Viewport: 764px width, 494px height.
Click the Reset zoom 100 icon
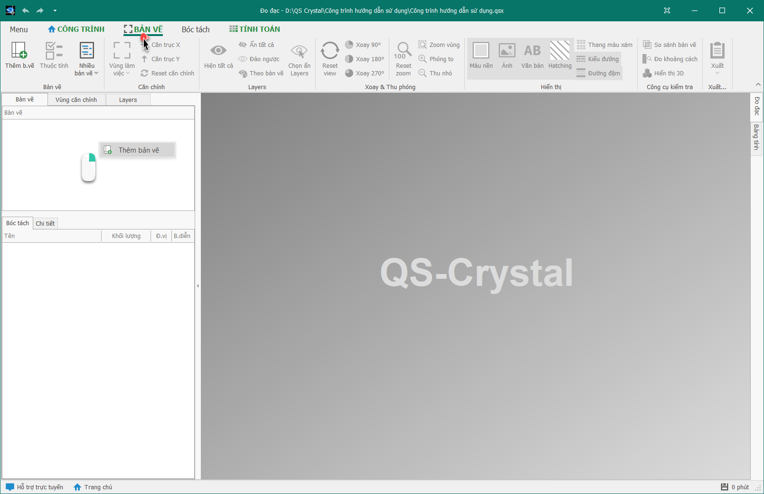[403, 58]
